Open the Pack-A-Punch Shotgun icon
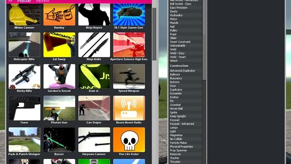 24,140
